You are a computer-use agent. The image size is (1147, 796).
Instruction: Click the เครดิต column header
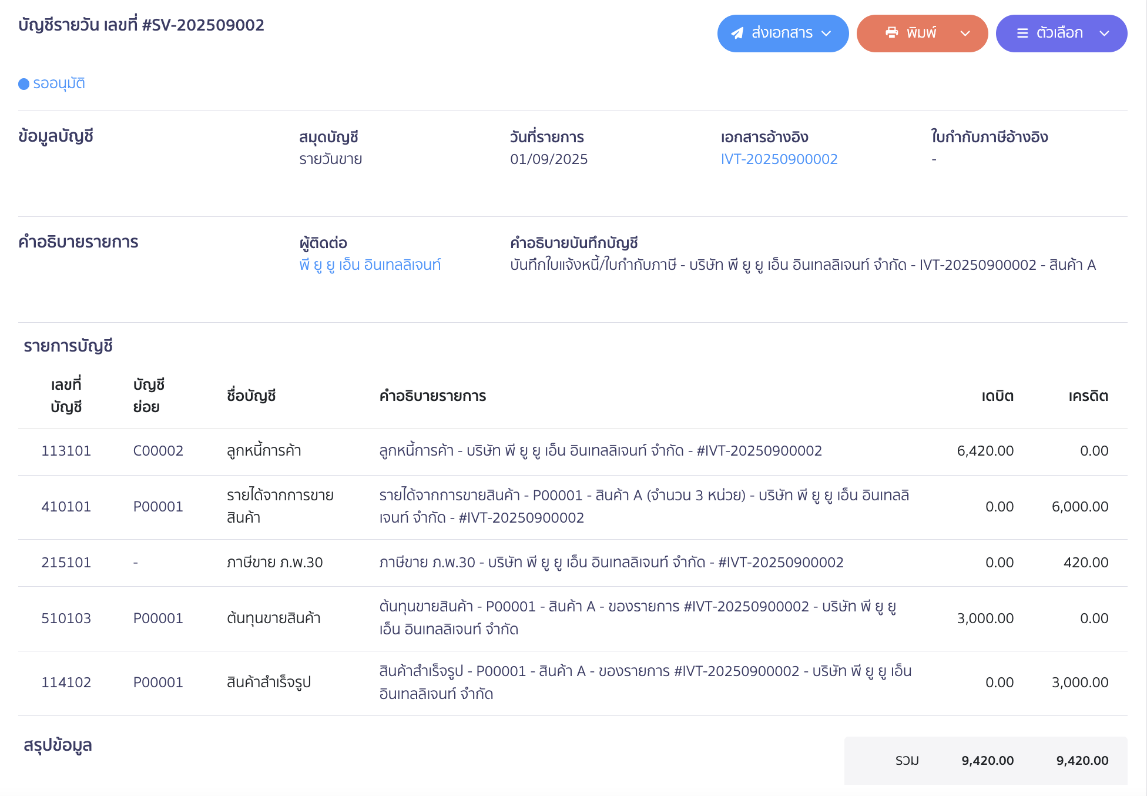(x=1088, y=396)
